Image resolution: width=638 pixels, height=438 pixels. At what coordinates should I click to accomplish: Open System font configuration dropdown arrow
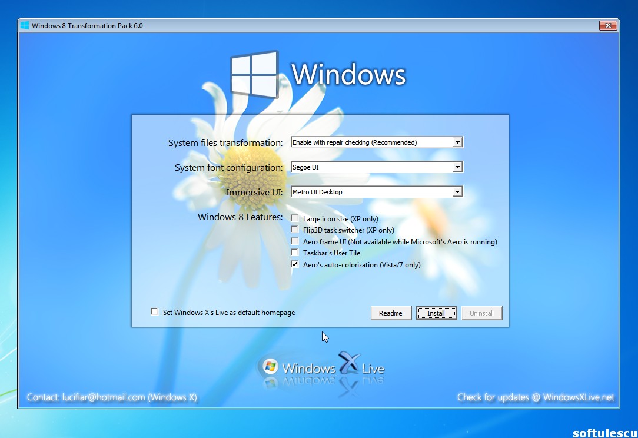click(x=457, y=167)
